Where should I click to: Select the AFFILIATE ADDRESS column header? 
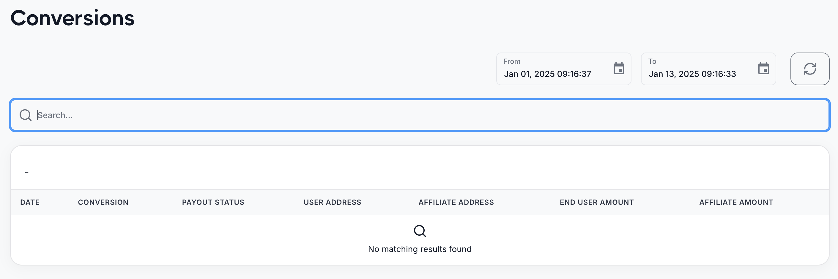(x=456, y=202)
